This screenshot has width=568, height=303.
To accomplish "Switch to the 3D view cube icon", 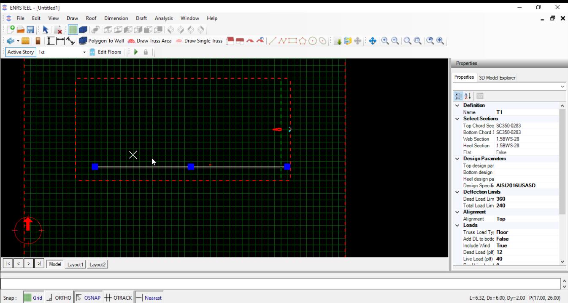I will click(x=83, y=29).
